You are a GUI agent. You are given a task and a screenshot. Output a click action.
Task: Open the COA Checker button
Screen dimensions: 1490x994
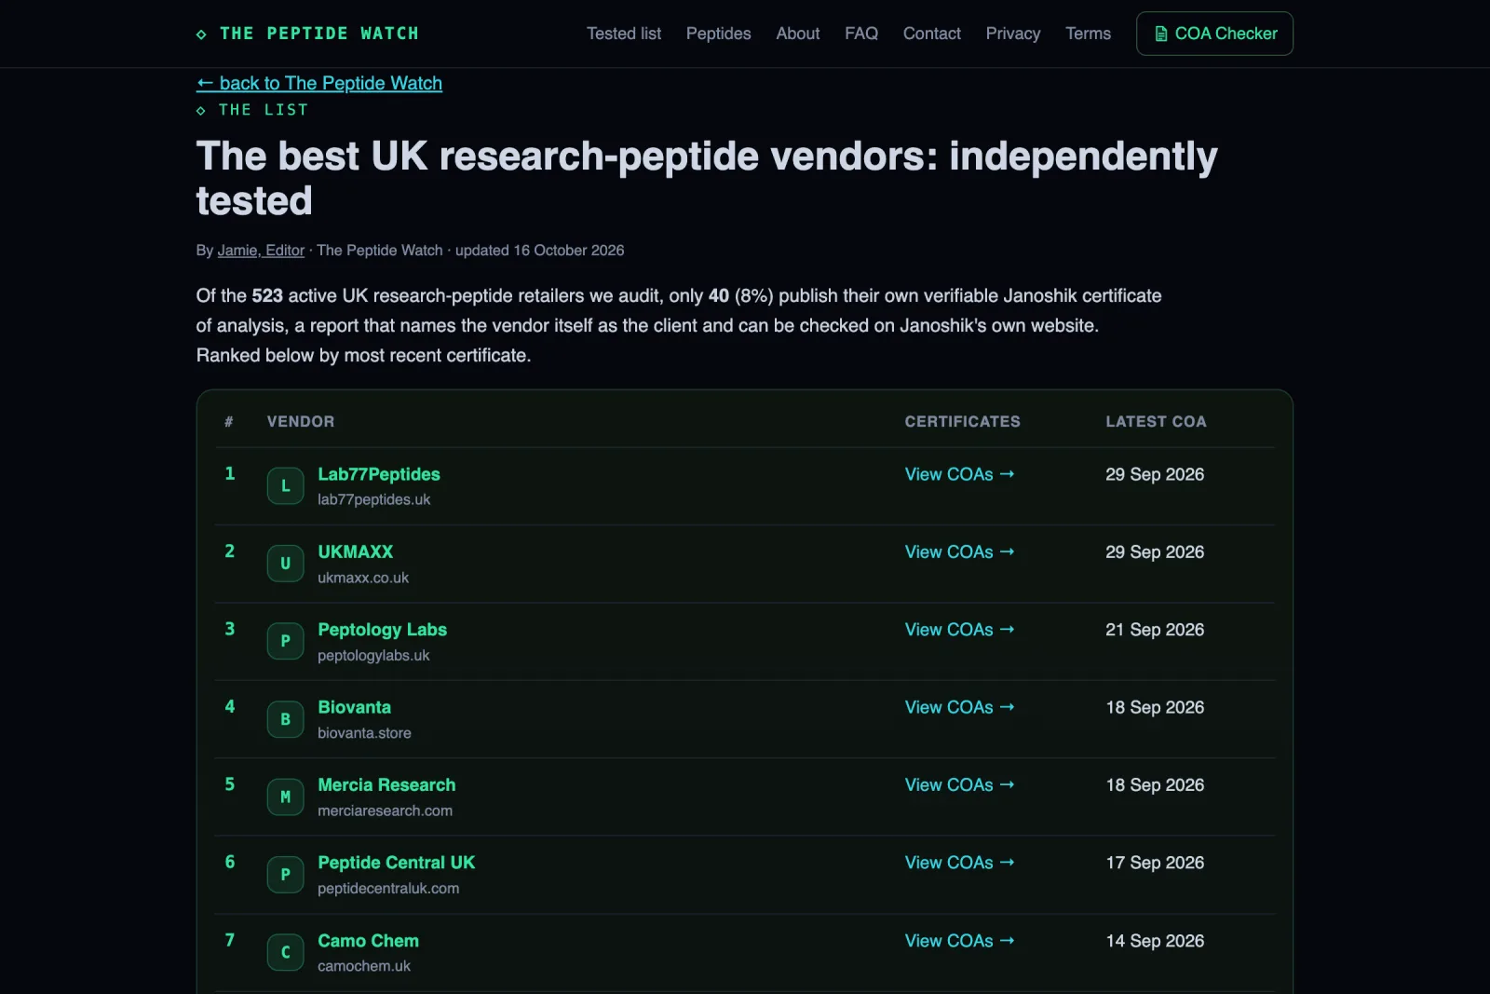[x=1214, y=34]
